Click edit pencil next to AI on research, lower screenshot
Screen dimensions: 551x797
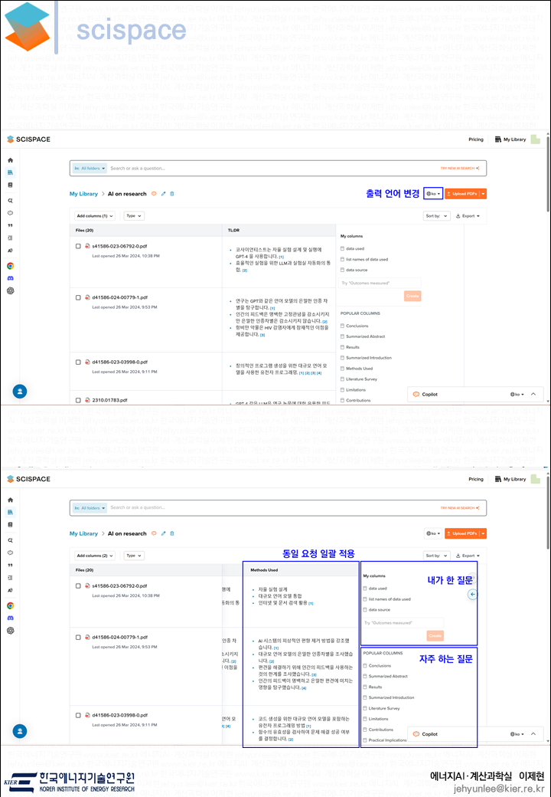tap(163, 533)
